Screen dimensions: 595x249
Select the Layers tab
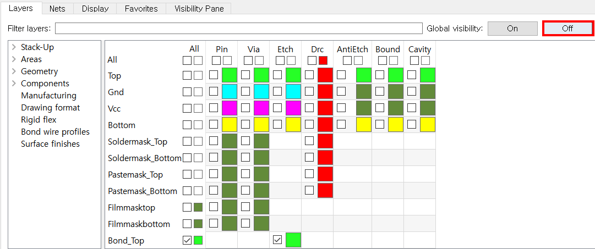click(x=20, y=8)
